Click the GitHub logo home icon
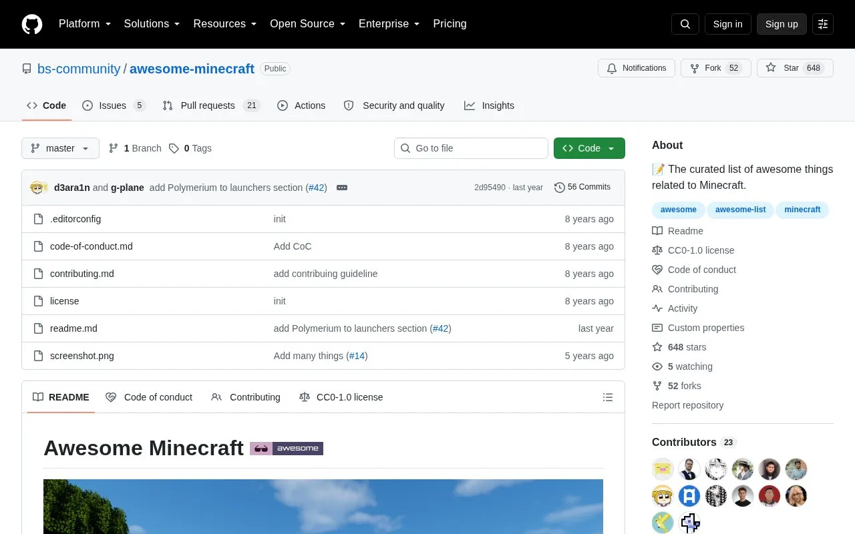 tap(32, 24)
